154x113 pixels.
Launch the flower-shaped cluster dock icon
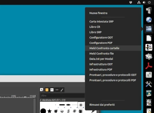click(149, 57)
